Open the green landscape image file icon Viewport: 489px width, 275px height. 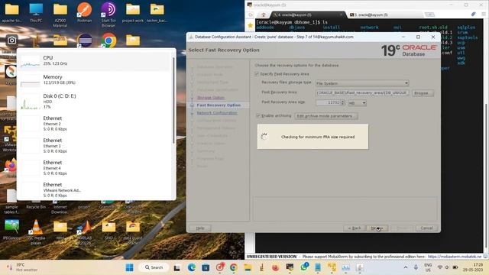coord(12,230)
